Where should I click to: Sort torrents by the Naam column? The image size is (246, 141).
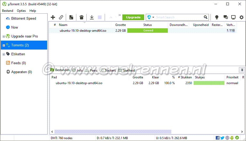click(x=63, y=25)
